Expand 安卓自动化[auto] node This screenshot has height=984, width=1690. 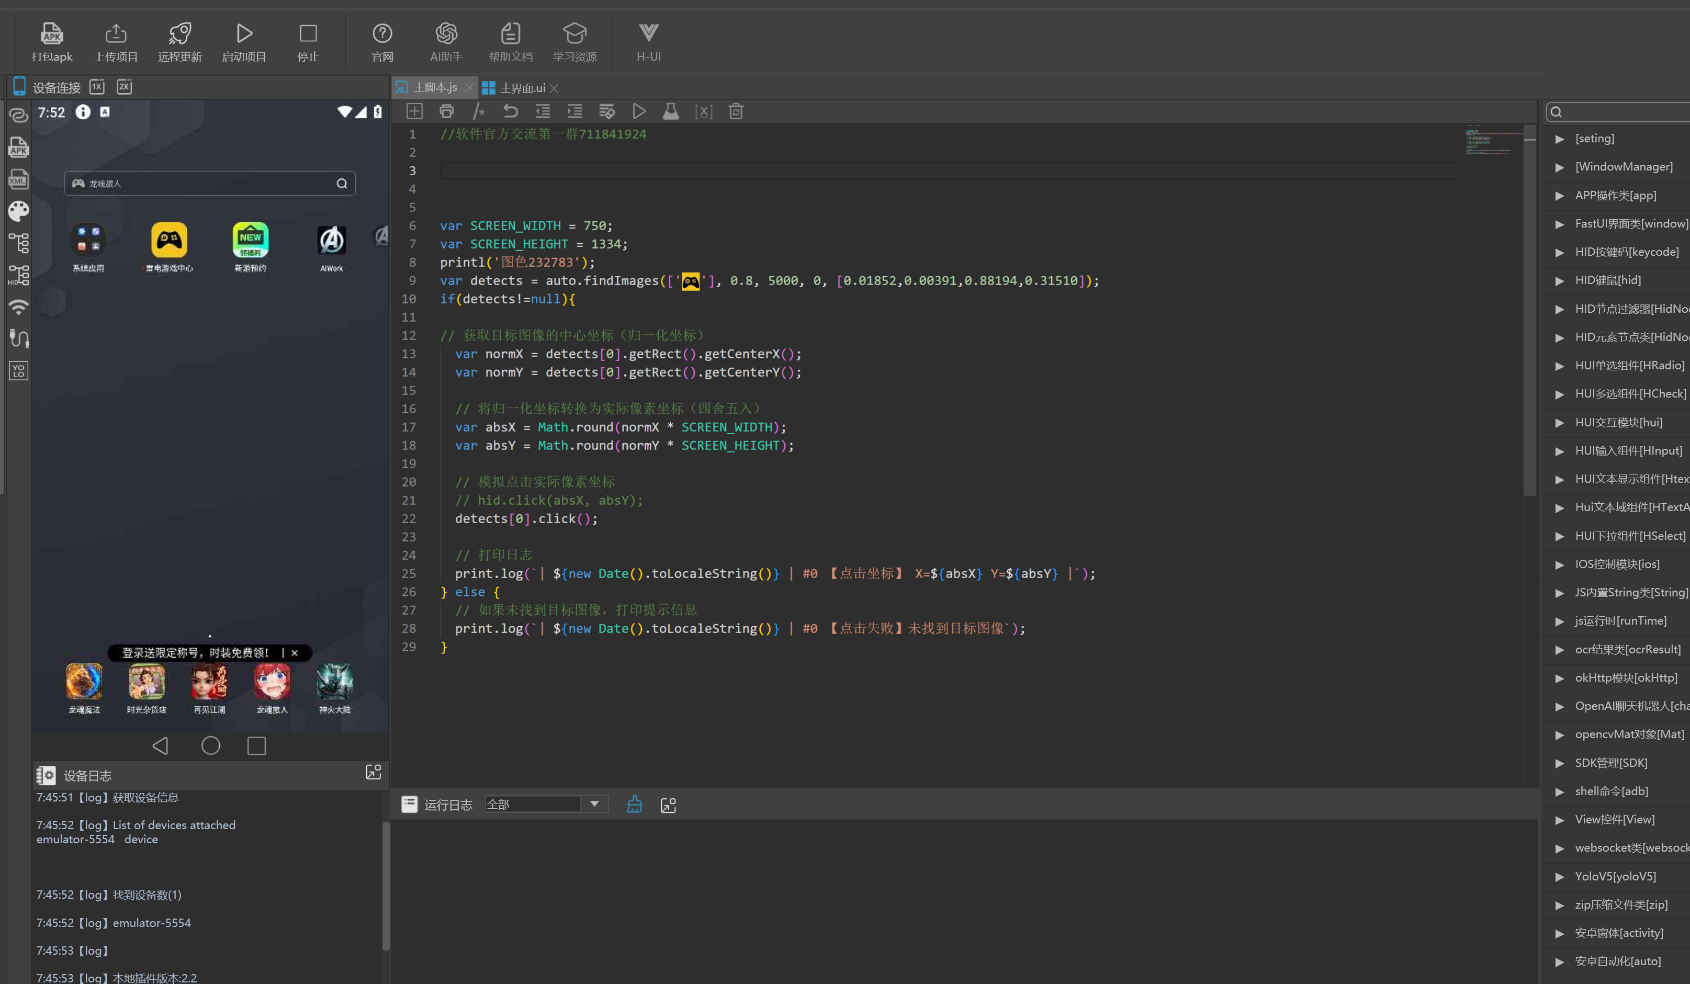pyautogui.click(x=1560, y=962)
